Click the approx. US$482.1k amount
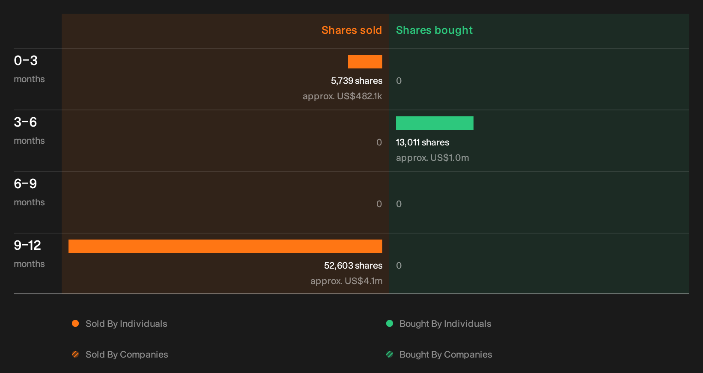The image size is (703, 373). 343,96
